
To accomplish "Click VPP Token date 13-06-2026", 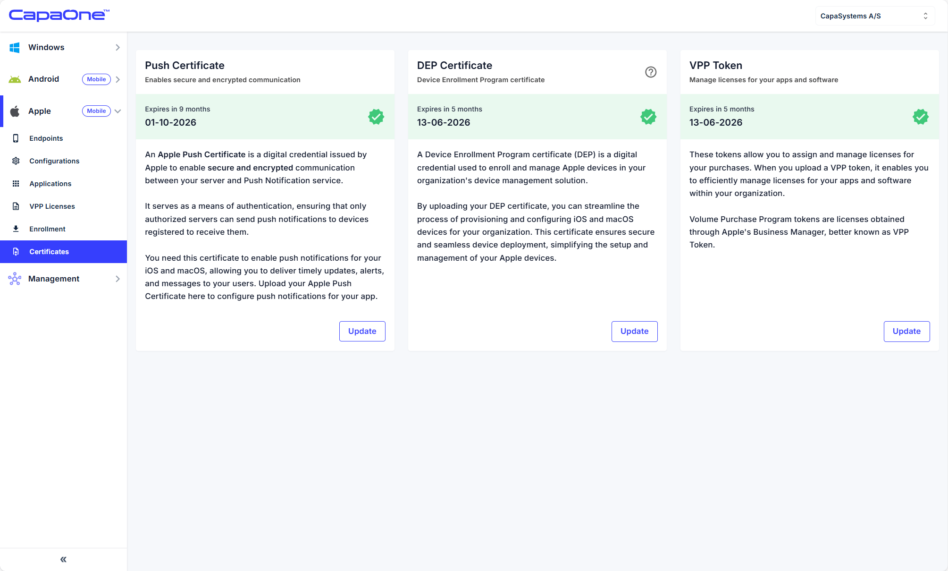I will click(716, 122).
